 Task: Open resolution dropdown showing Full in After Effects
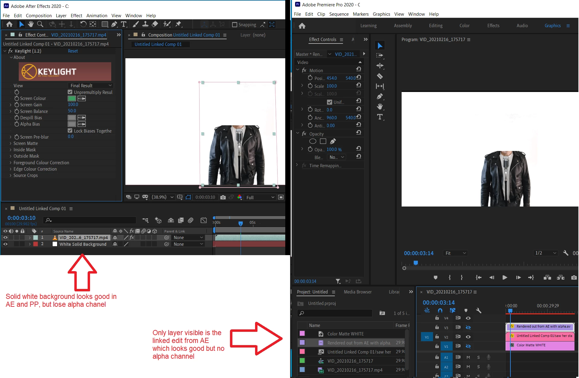click(x=260, y=197)
